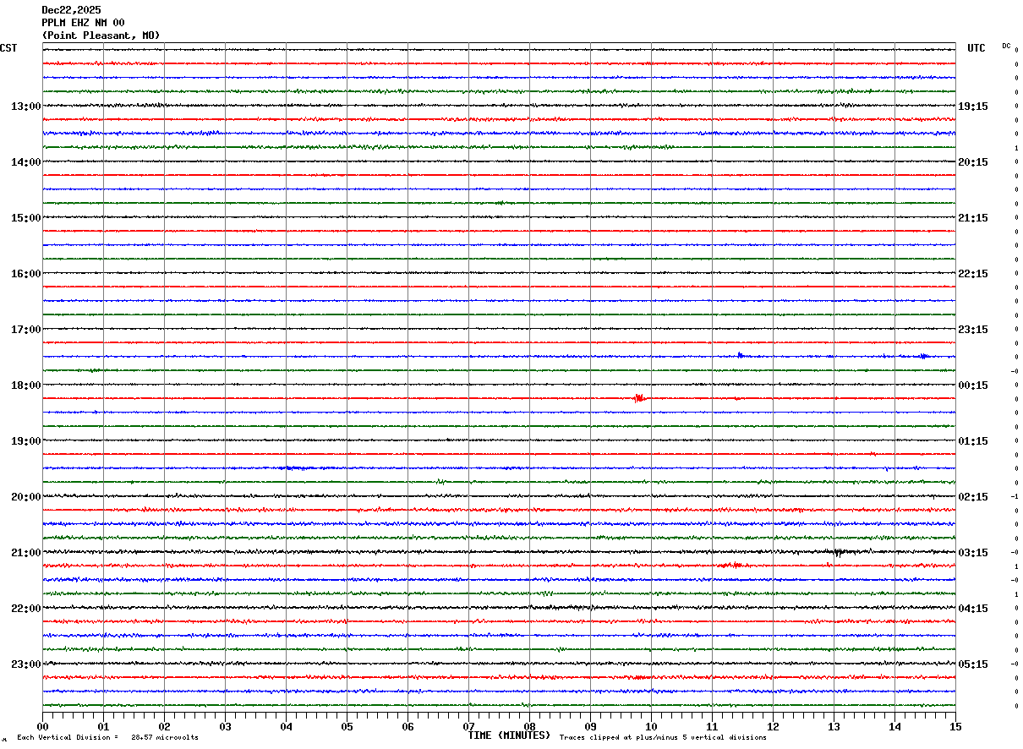Screen dimensions: 1023x749
Task: Click minute 15 on the time axis
Action: click(955, 726)
